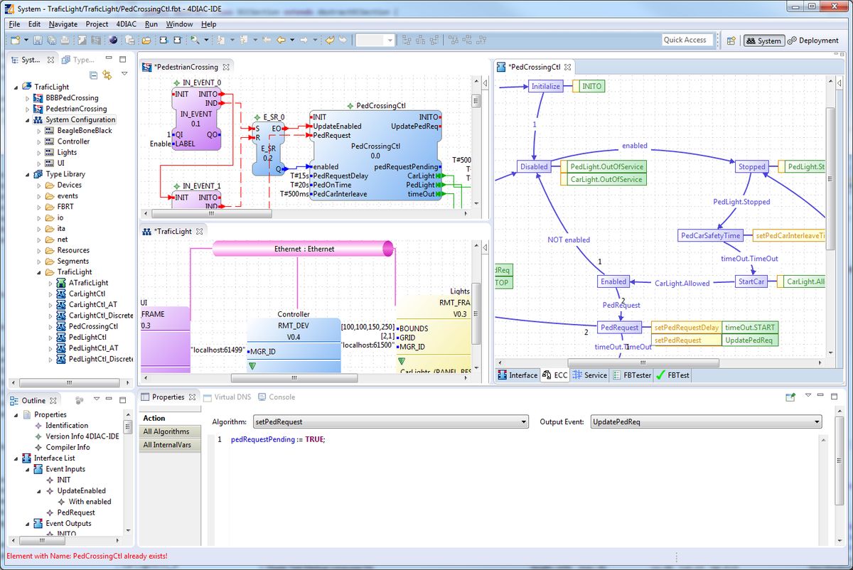The image size is (853, 570).
Task: Collapse the TraficLight project tree node
Action: 17,87
